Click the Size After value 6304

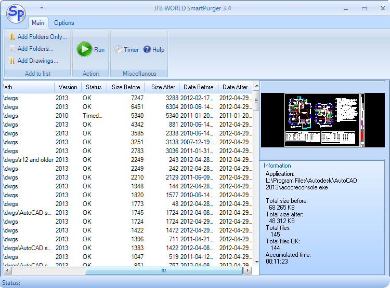point(172,107)
